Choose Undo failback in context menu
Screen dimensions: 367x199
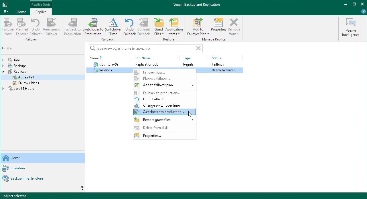point(165,99)
